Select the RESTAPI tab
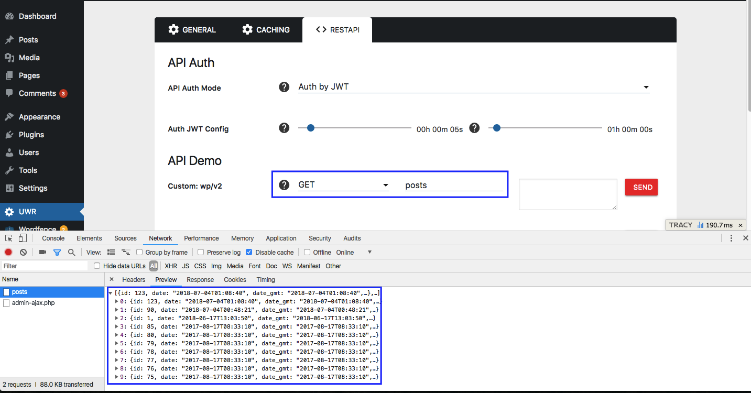This screenshot has height=393, width=751. (x=338, y=30)
